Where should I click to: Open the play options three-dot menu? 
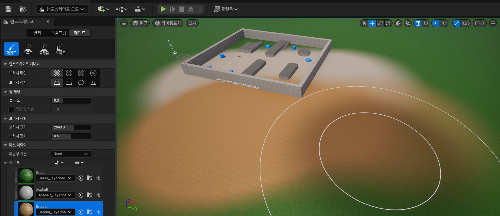coord(200,9)
